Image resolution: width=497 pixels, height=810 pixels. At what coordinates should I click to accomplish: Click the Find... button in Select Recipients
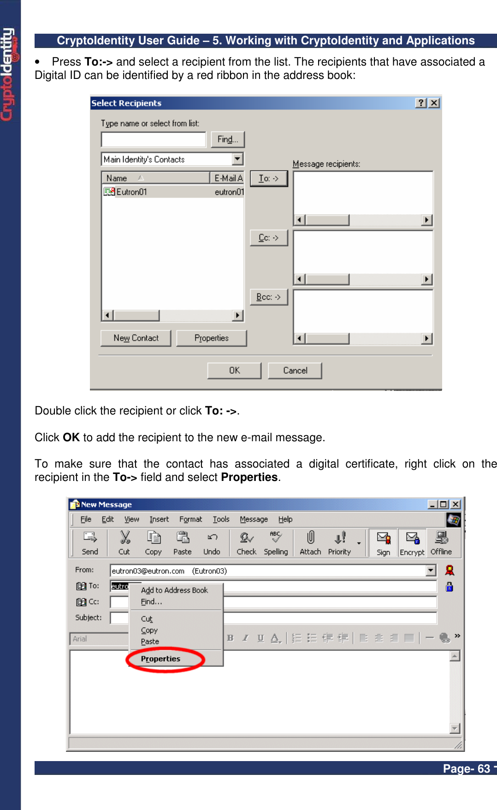(228, 139)
